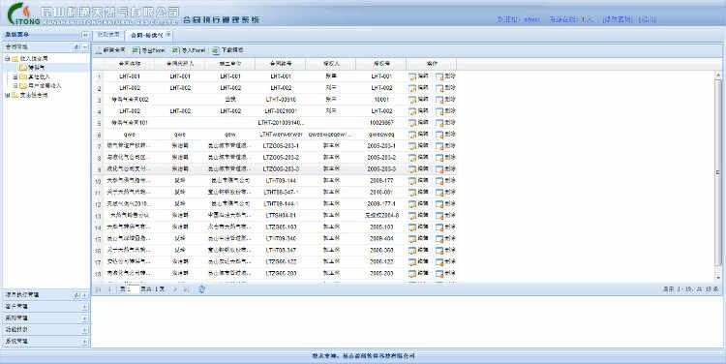This screenshot has height=364, width=726.
Task: Click the cell reading 2010-001
Action: (x=381, y=193)
